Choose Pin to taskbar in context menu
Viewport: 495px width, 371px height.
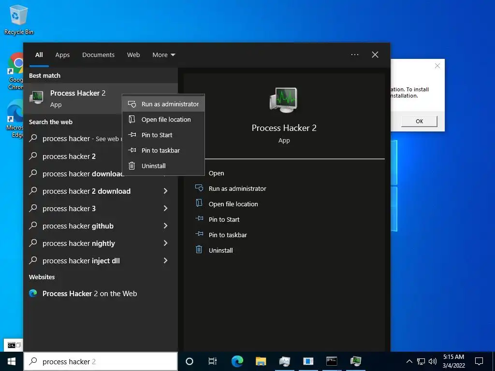(x=163, y=151)
